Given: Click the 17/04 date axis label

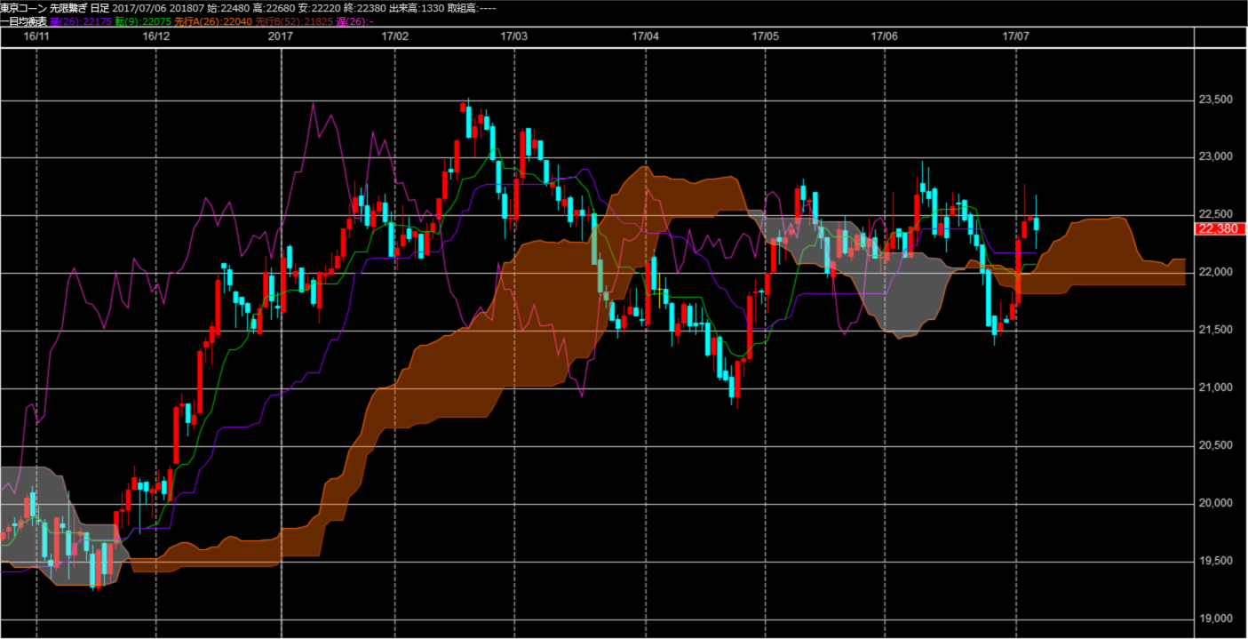Looking at the screenshot, I should coord(645,36).
